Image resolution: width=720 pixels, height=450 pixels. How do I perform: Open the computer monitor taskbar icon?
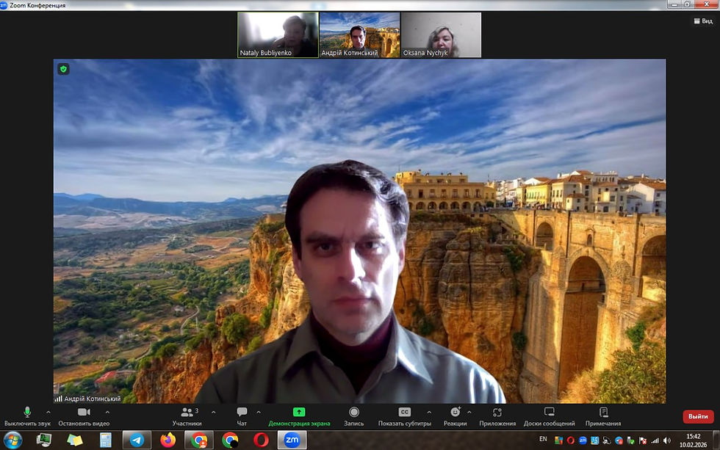[44, 440]
